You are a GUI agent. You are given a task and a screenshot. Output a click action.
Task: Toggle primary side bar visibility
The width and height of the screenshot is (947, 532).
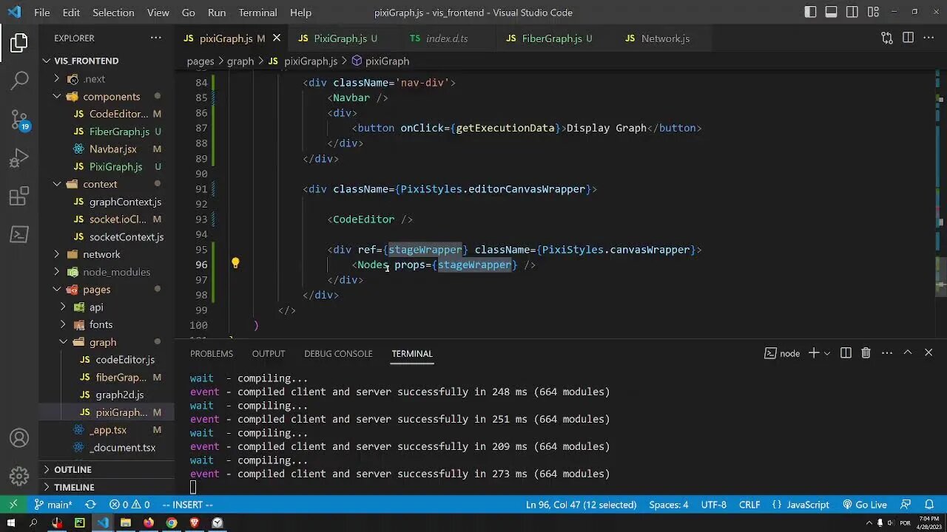pos(810,12)
